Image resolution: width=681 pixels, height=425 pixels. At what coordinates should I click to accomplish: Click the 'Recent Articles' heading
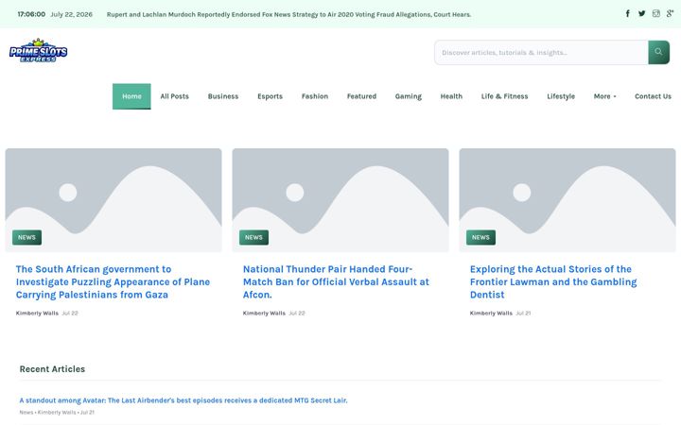pyautogui.click(x=52, y=369)
